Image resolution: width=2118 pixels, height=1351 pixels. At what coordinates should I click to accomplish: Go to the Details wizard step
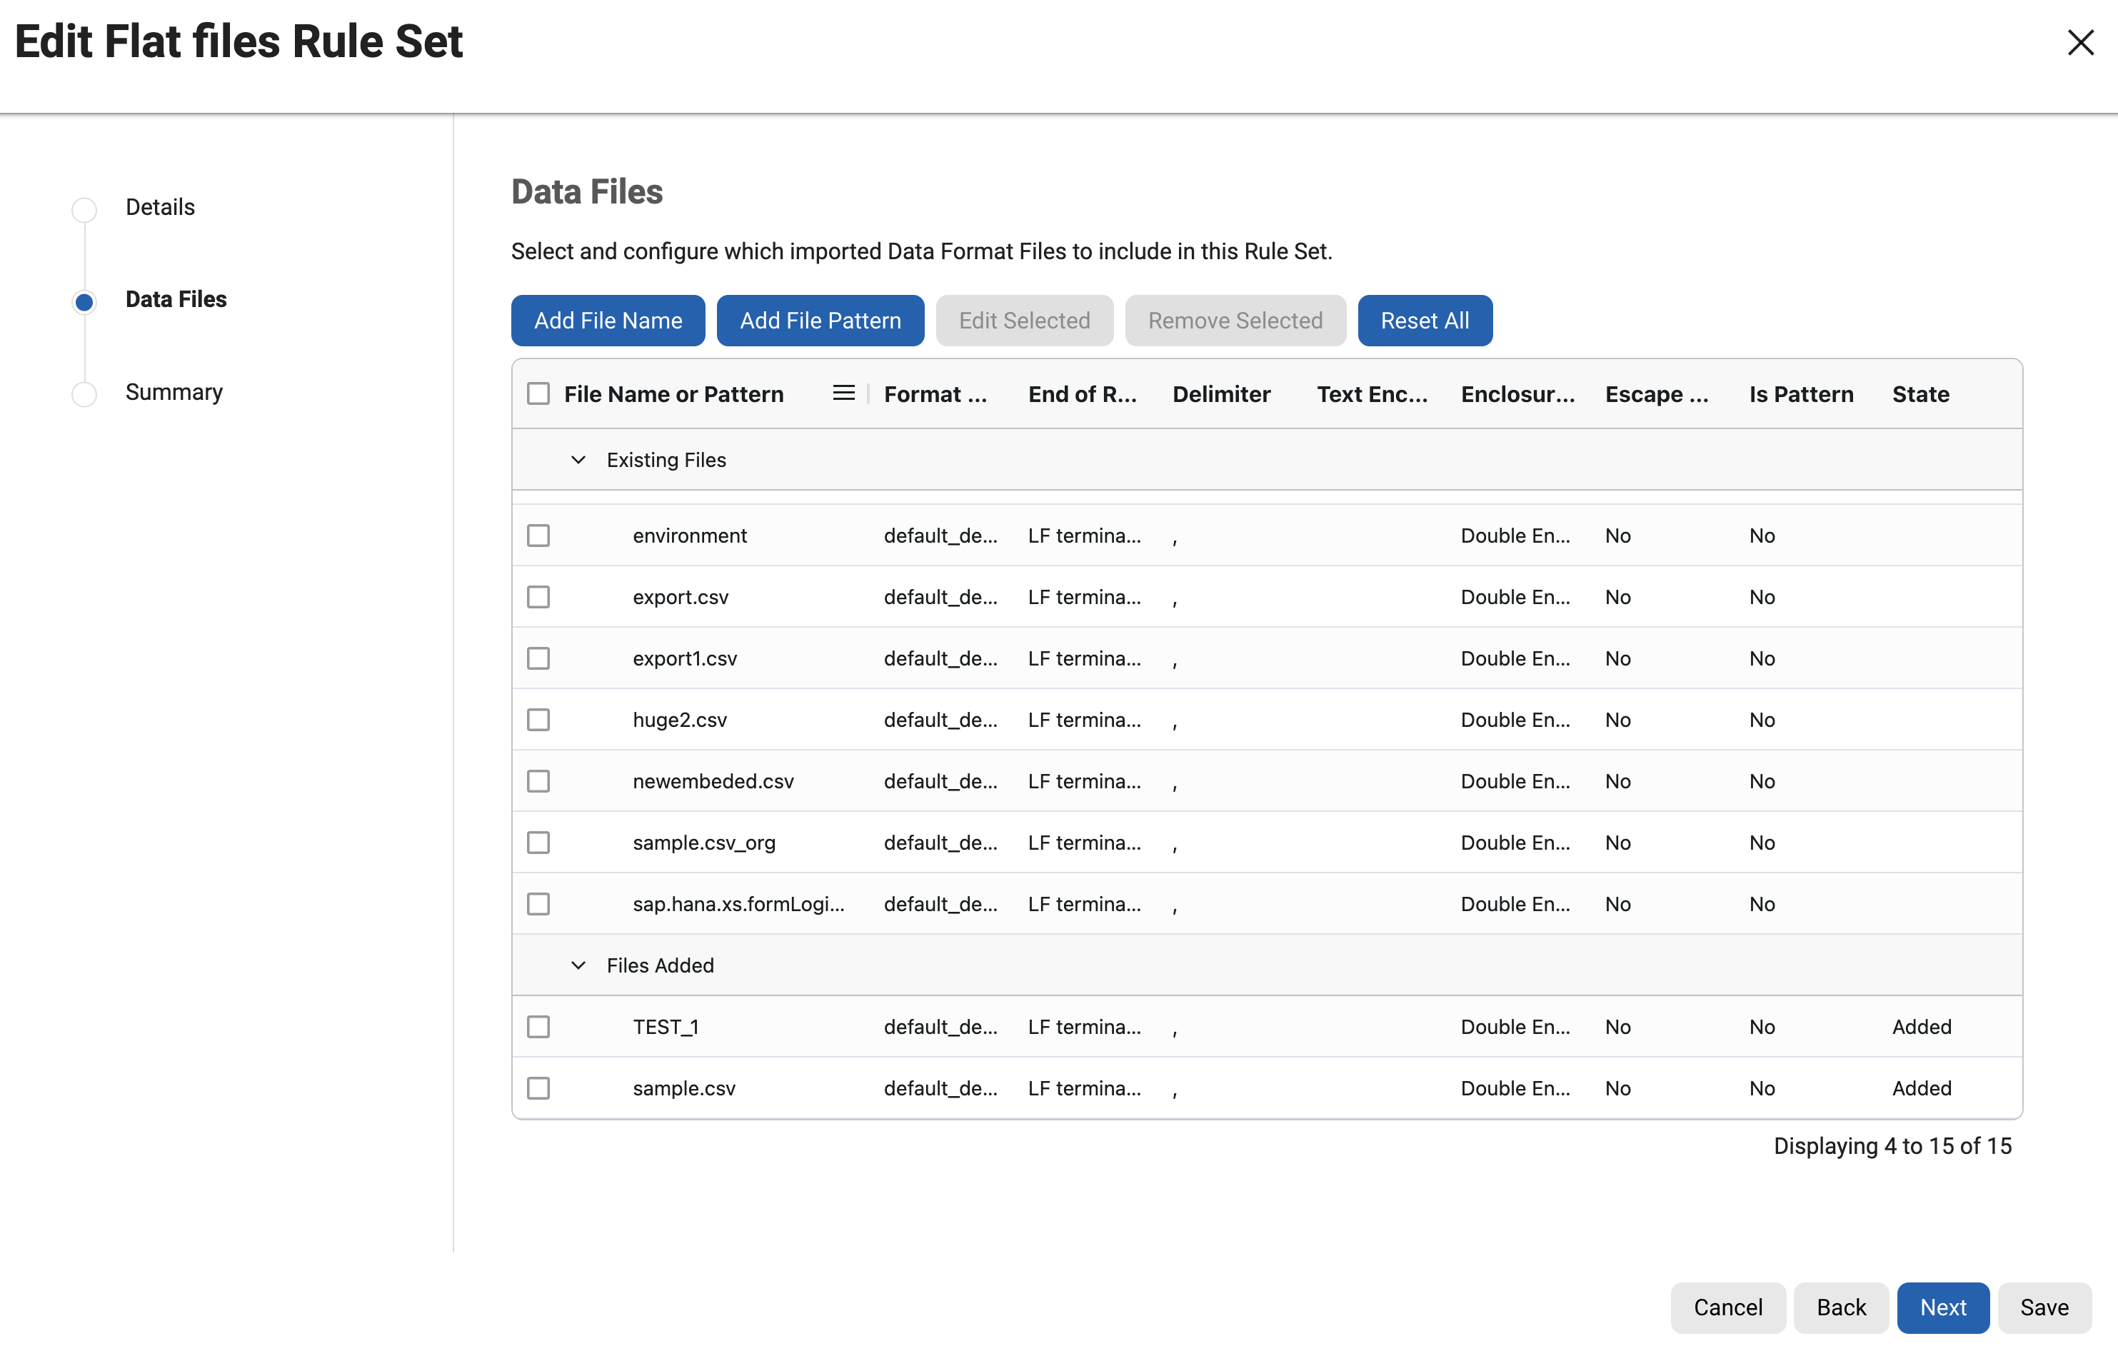[159, 208]
